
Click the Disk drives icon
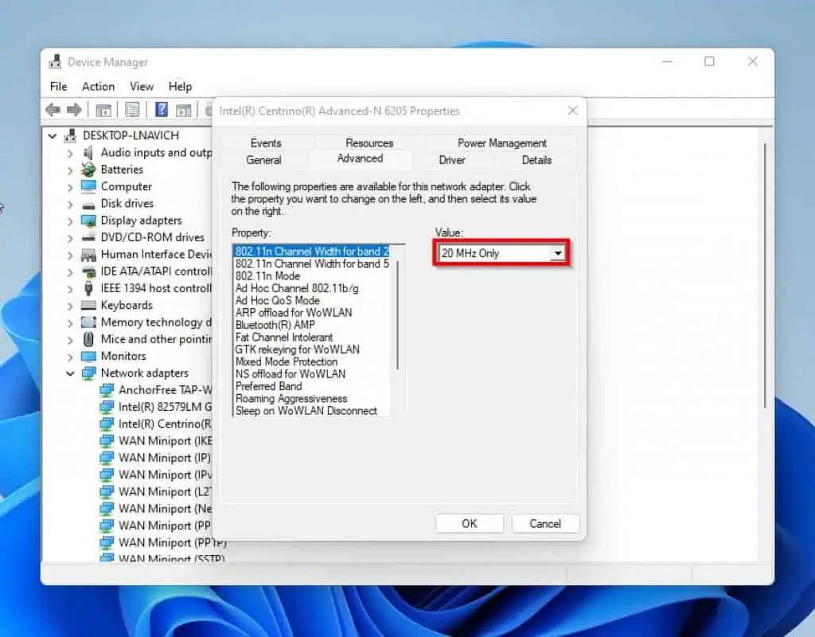88,204
